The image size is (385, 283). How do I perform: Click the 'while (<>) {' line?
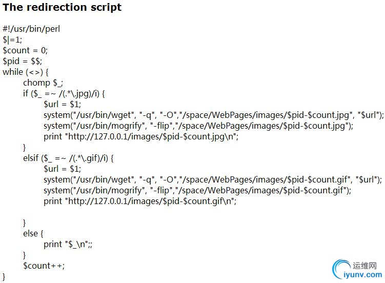[26, 72]
